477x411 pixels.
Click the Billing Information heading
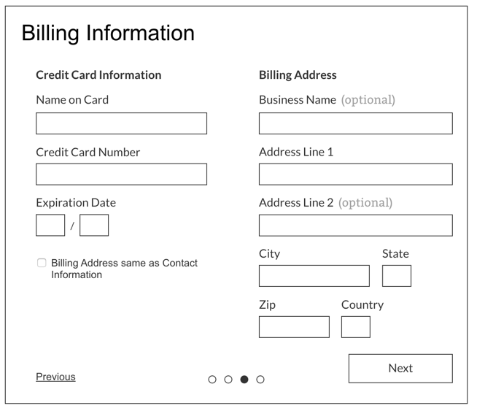(x=108, y=34)
